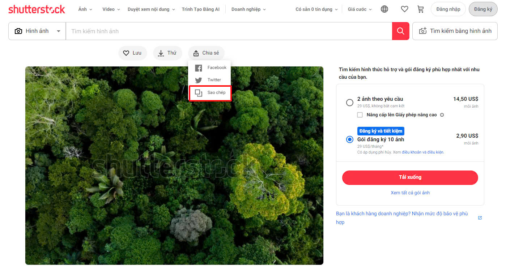506x272 pixels.
Task: Expand the Video menu
Action: [x=111, y=9]
